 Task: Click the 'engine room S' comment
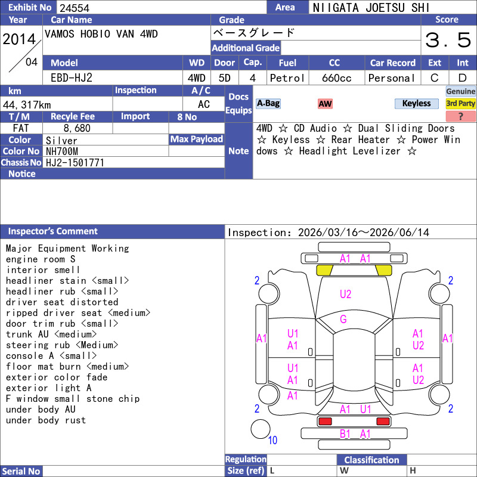click(x=41, y=259)
